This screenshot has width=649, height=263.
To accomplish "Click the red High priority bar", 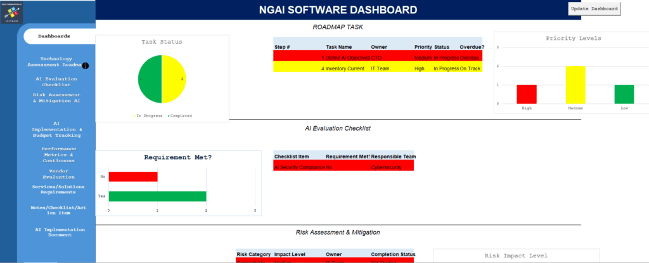I will [526, 94].
